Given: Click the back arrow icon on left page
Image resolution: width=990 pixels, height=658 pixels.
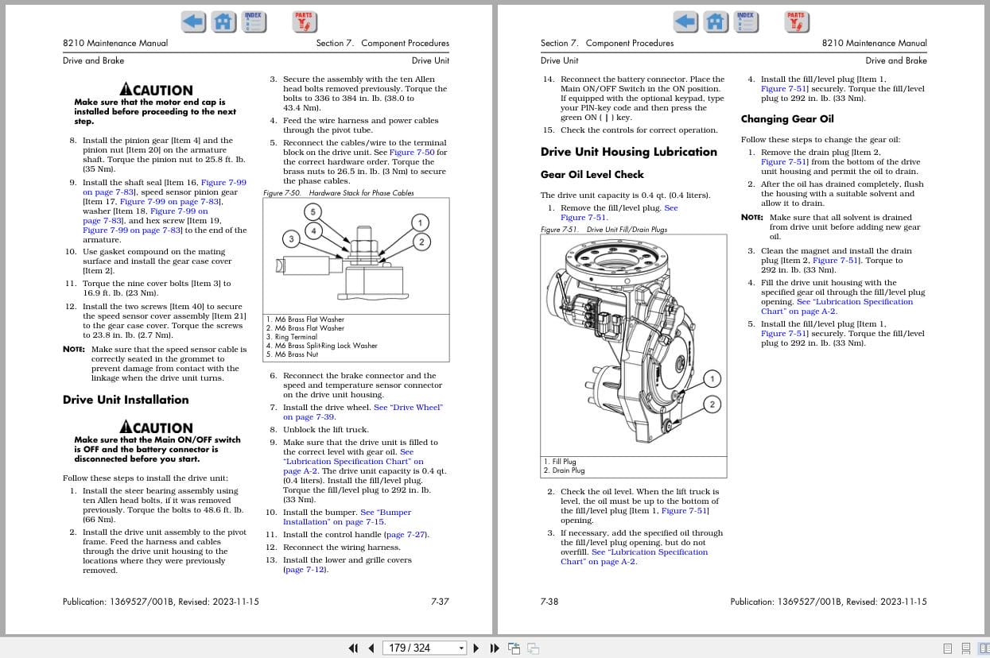Looking at the screenshot, I should point(193,21).
